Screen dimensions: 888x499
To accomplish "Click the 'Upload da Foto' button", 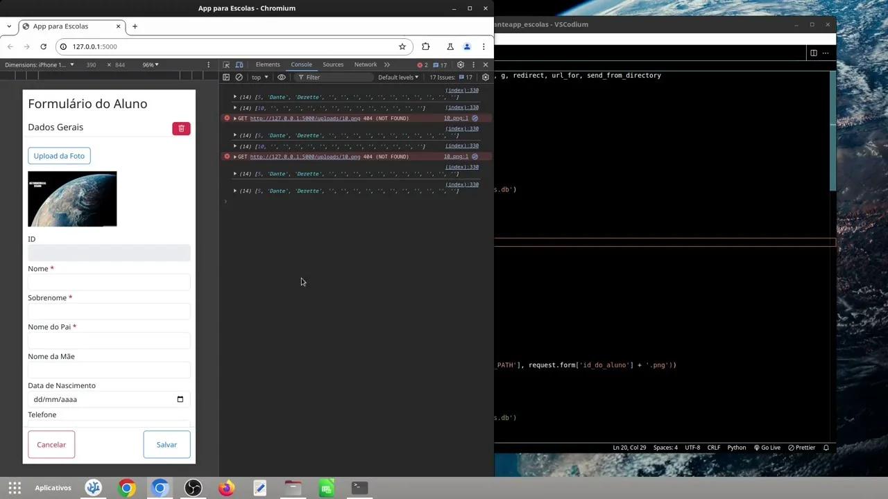I will pos(59,155).
